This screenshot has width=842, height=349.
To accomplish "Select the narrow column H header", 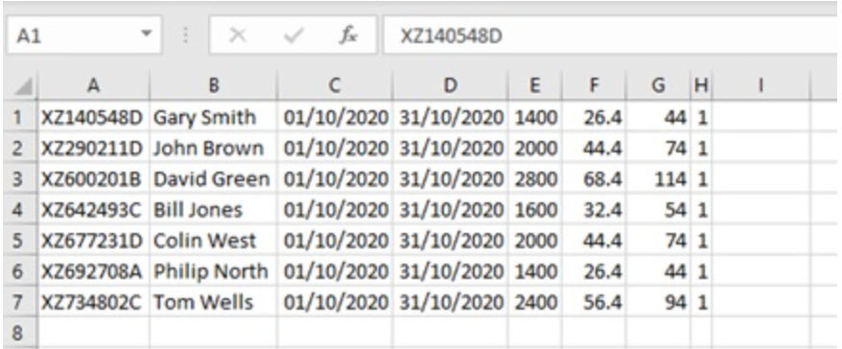I will 701,86.
